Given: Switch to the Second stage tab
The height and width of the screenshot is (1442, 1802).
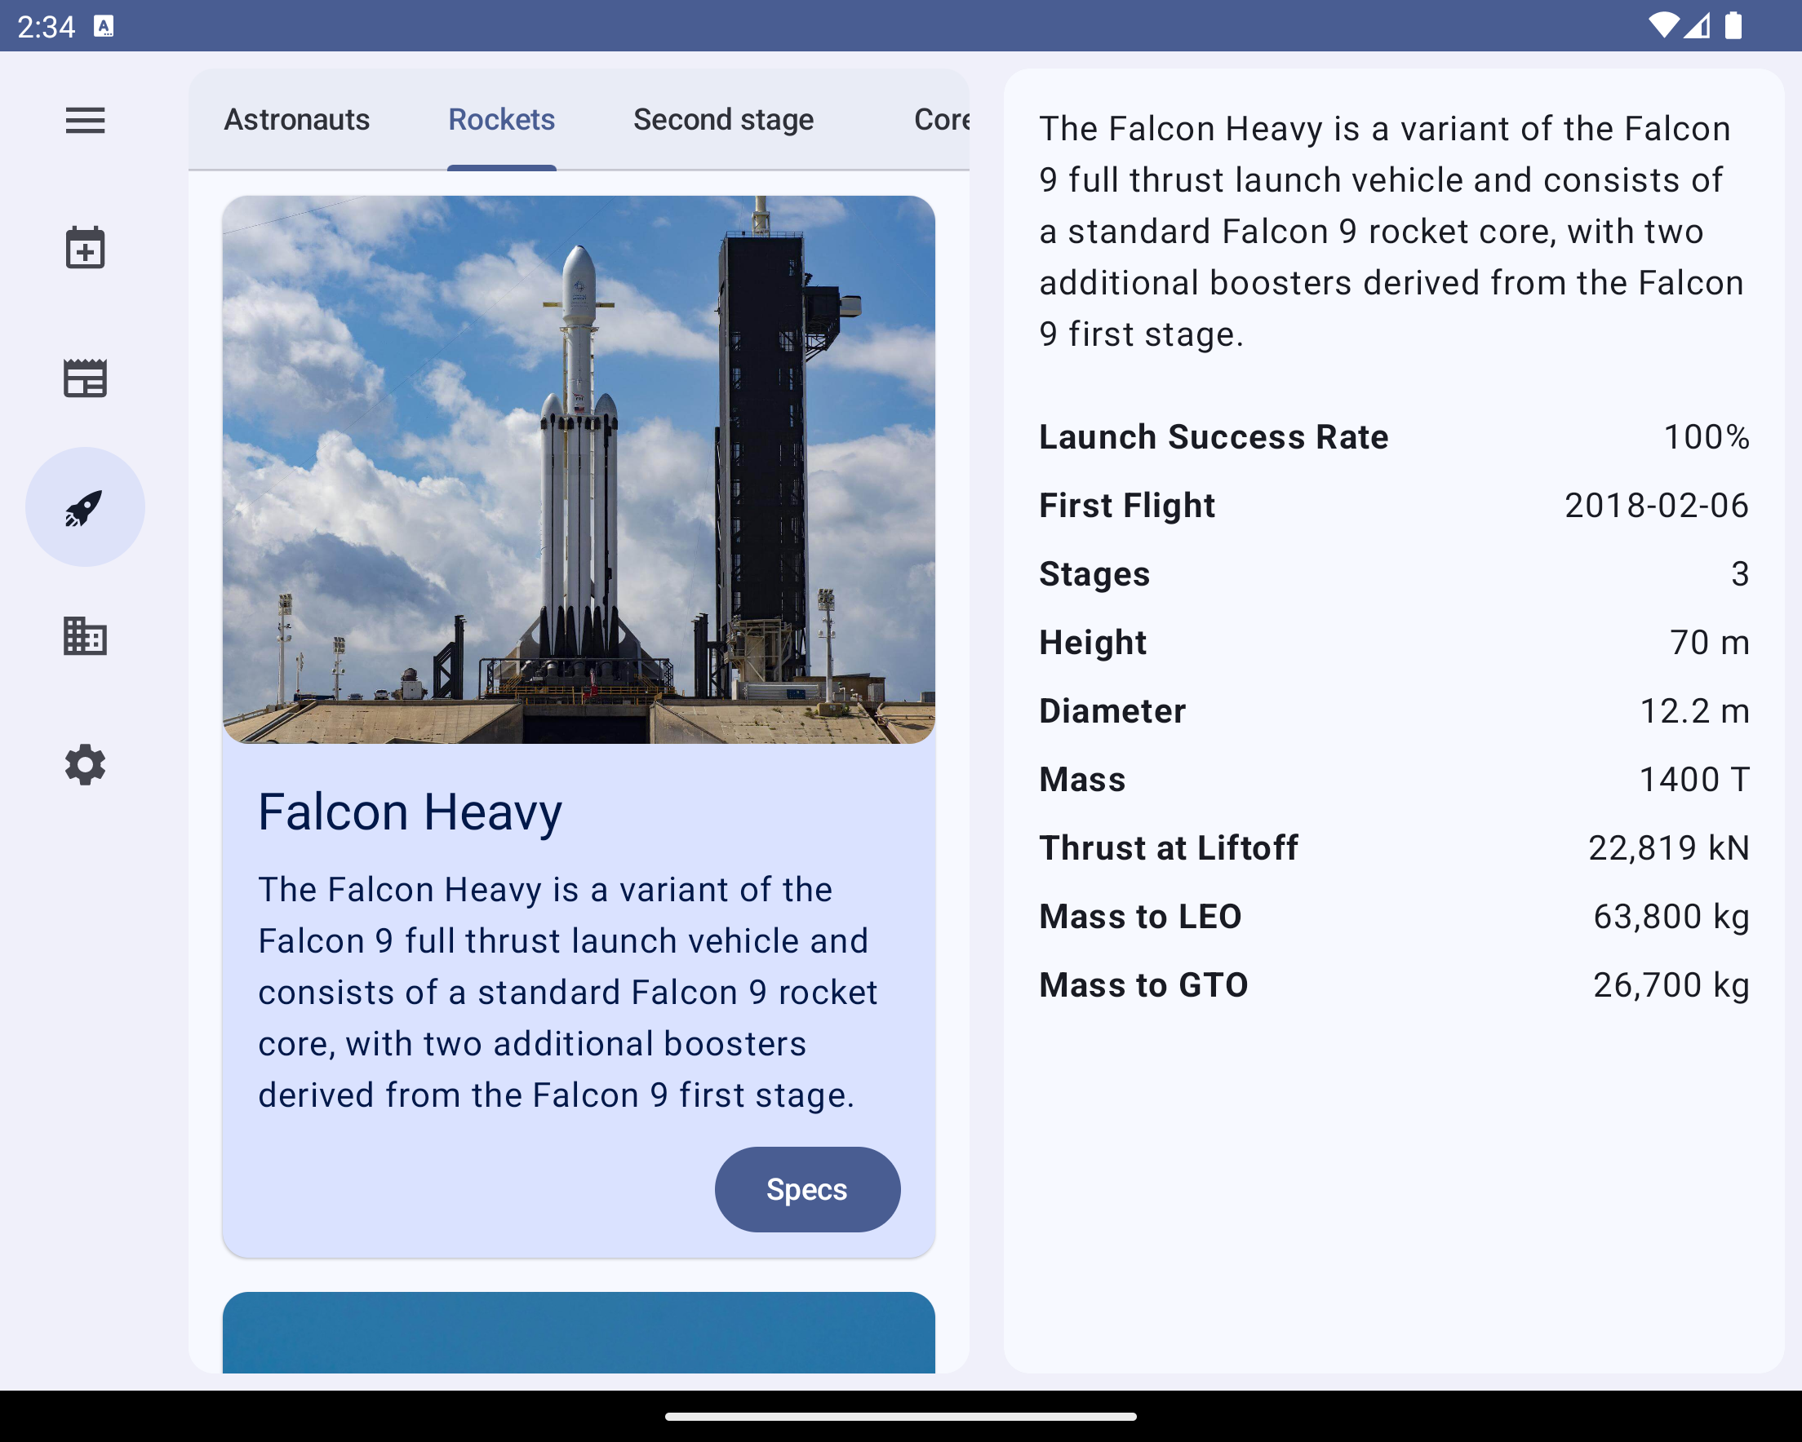Looking at the screenshot, I should pyautogui.click(x=724, y=119).
